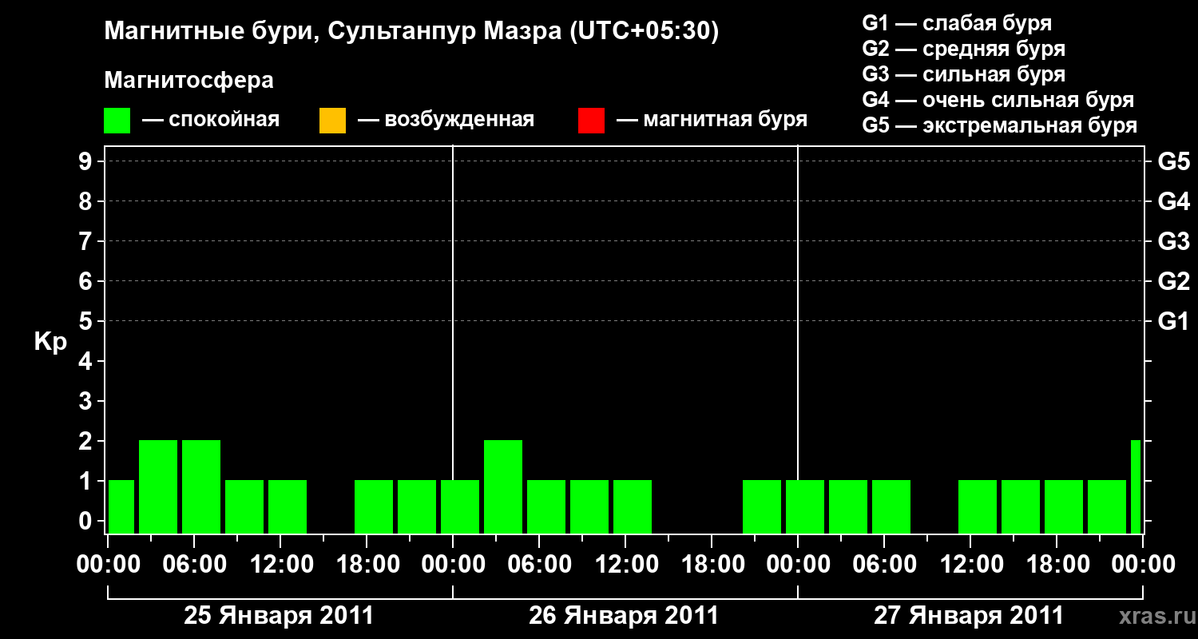Click the 'G1' label on the right axis
The width and height of the screenshot is (1198, 639).
1173,321
